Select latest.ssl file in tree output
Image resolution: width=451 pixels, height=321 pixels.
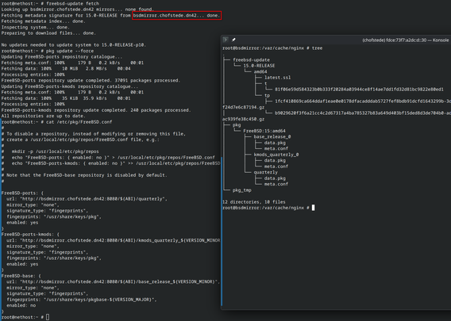pyautogui.click(x=278, y=78)
